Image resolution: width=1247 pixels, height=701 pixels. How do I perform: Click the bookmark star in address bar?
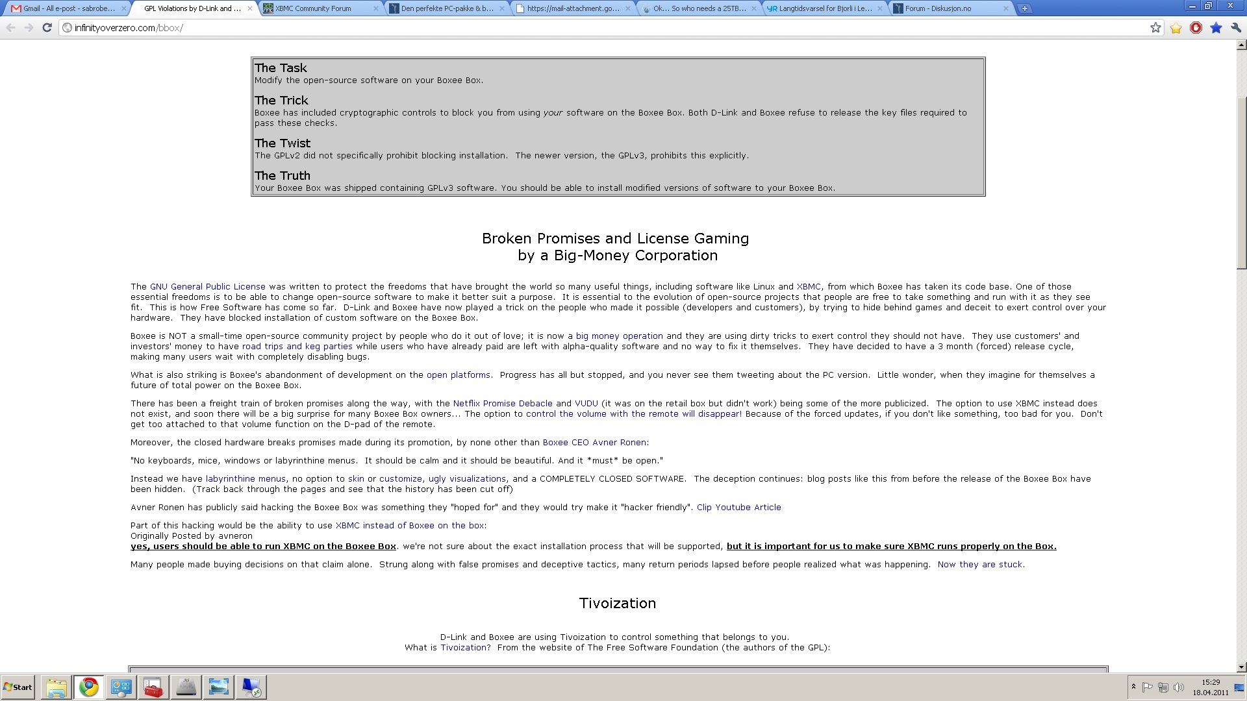tap(1155, 28)
